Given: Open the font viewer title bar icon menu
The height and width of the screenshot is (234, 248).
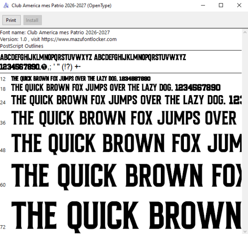Looking at the screenshot, I should point(6,5).
